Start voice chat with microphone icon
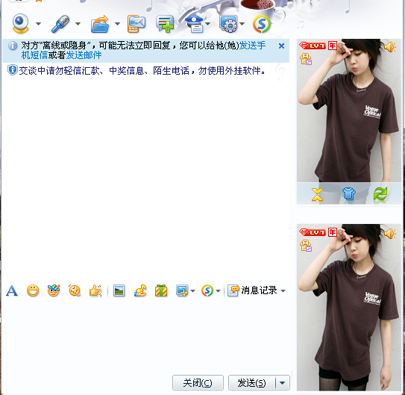This screenshot has width=405, height=395. point(60,24)
